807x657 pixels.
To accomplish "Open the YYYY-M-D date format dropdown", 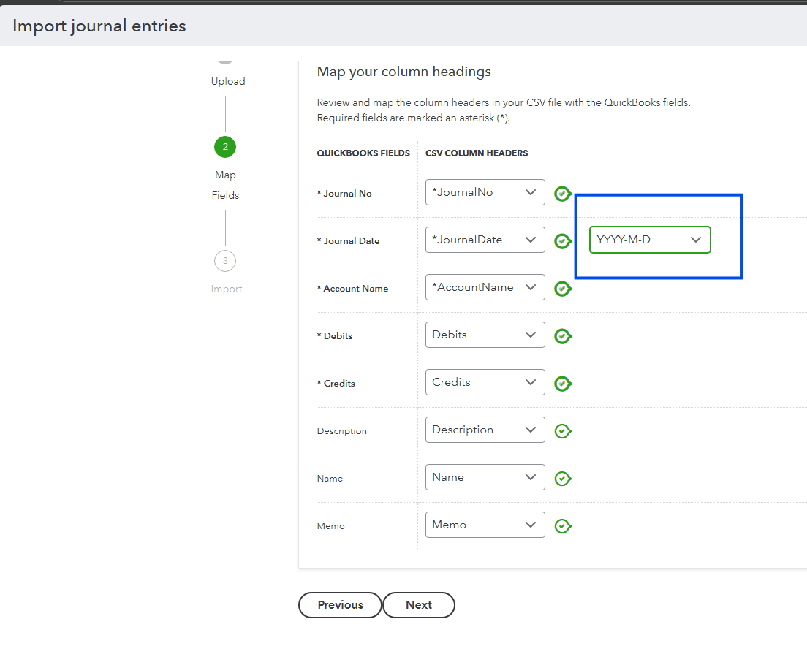I will 649,240.
